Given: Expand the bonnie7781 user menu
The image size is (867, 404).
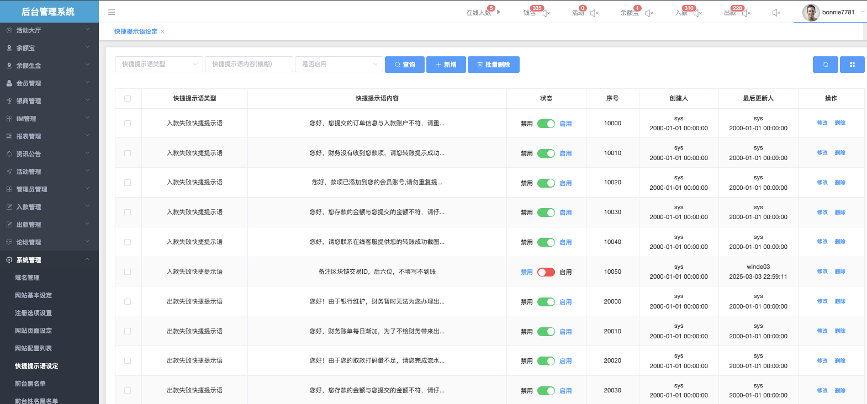Looking at the screenshot, I should [834, 12].
